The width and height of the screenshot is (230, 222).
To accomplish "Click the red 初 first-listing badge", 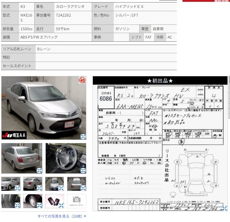I will click(x=82, y=80).
